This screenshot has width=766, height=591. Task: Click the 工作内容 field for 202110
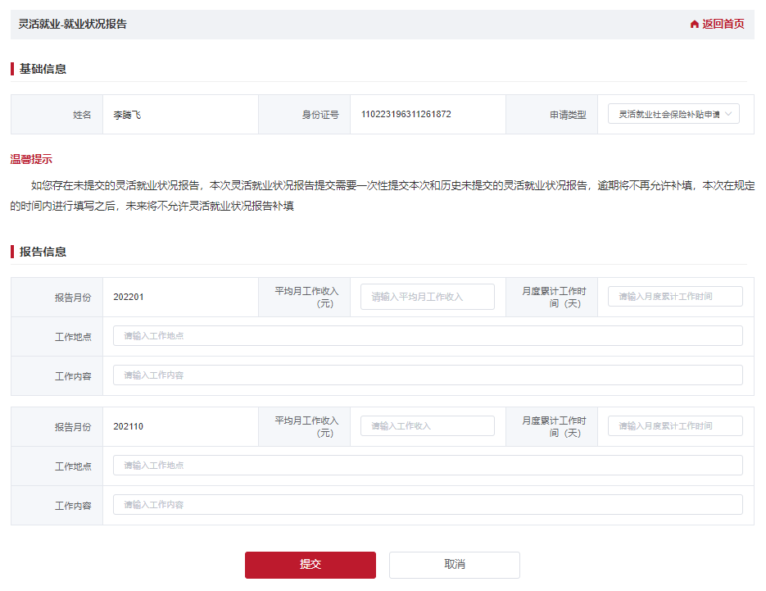[427, 505]
